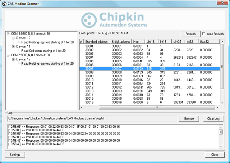Collapse the Device: 11 tree node
This screenshot has height=163, width=230.
(x=13, y=46)
